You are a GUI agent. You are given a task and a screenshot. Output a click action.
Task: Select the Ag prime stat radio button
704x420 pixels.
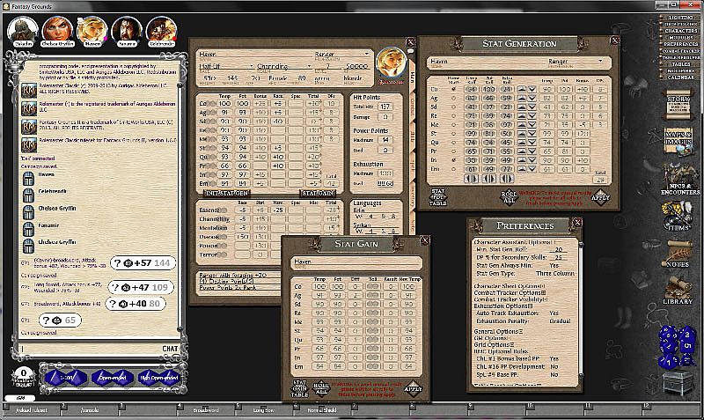pyautogui.click(x=454, y=99)
